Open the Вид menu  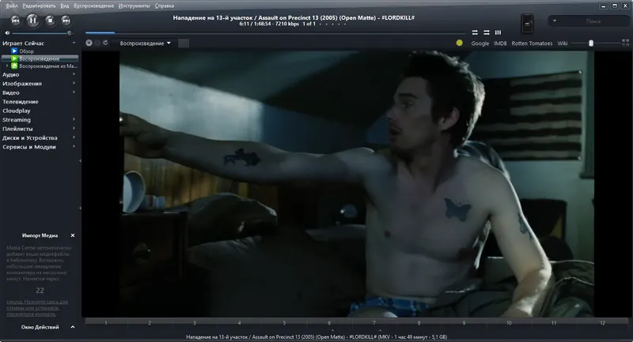(65, 6)
